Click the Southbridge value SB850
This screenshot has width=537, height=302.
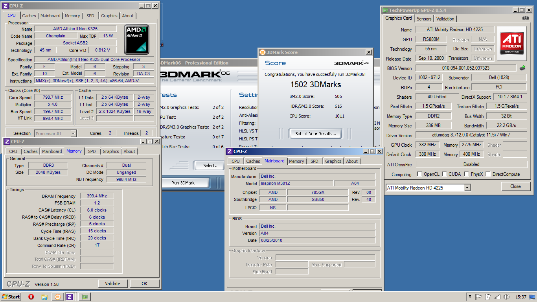coord(318,199)
